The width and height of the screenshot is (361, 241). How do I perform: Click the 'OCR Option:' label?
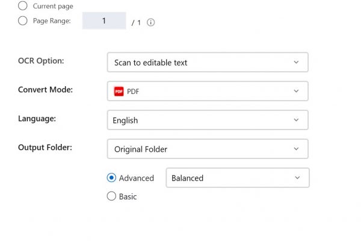41,61
